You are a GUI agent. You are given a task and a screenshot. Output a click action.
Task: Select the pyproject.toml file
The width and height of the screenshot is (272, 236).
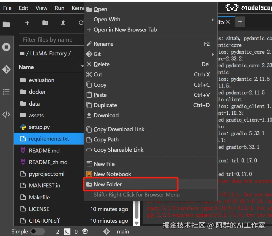click(49, 174)
